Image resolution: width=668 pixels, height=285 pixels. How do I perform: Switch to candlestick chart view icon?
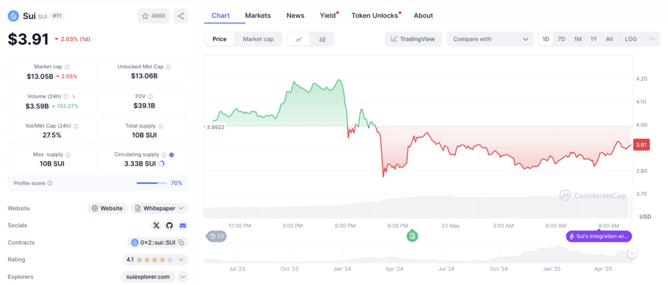(x=322, y=39)
